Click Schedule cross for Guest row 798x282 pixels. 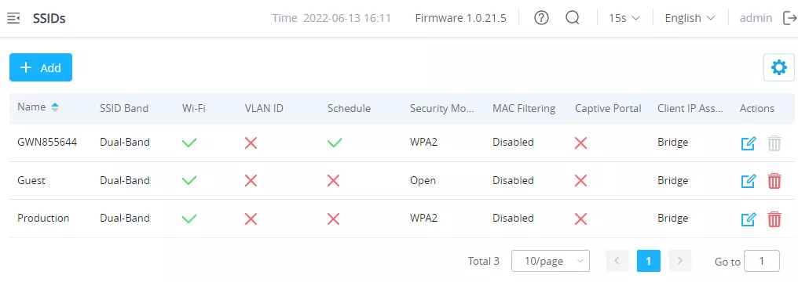(333, 181)
